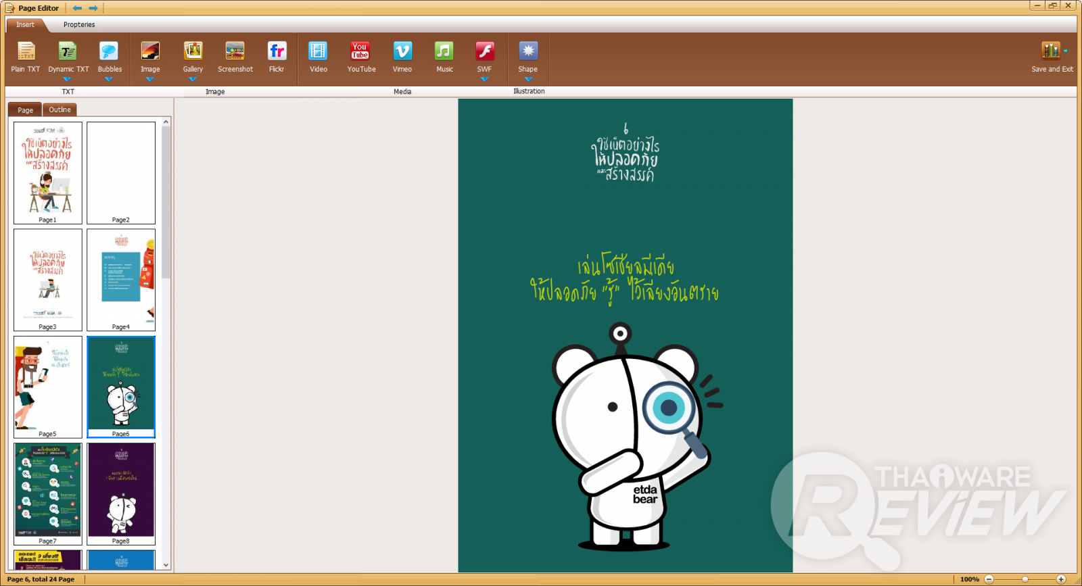Open the Page7 infographic thumbnail
Image resolution: width=1082 pixels, height=586 pixels.
pos(48,494)
